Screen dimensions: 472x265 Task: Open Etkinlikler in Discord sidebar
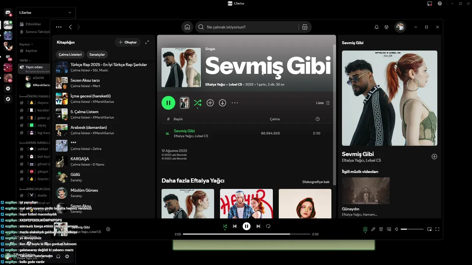[x=33, y=24]
